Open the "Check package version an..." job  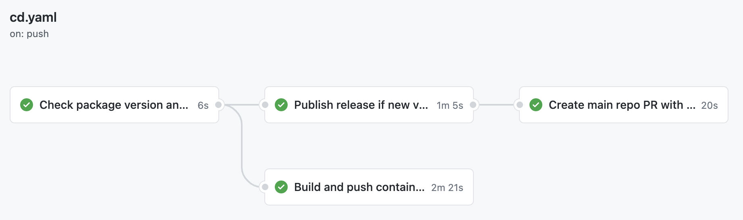pyautogui.click(x=114, y=105)
